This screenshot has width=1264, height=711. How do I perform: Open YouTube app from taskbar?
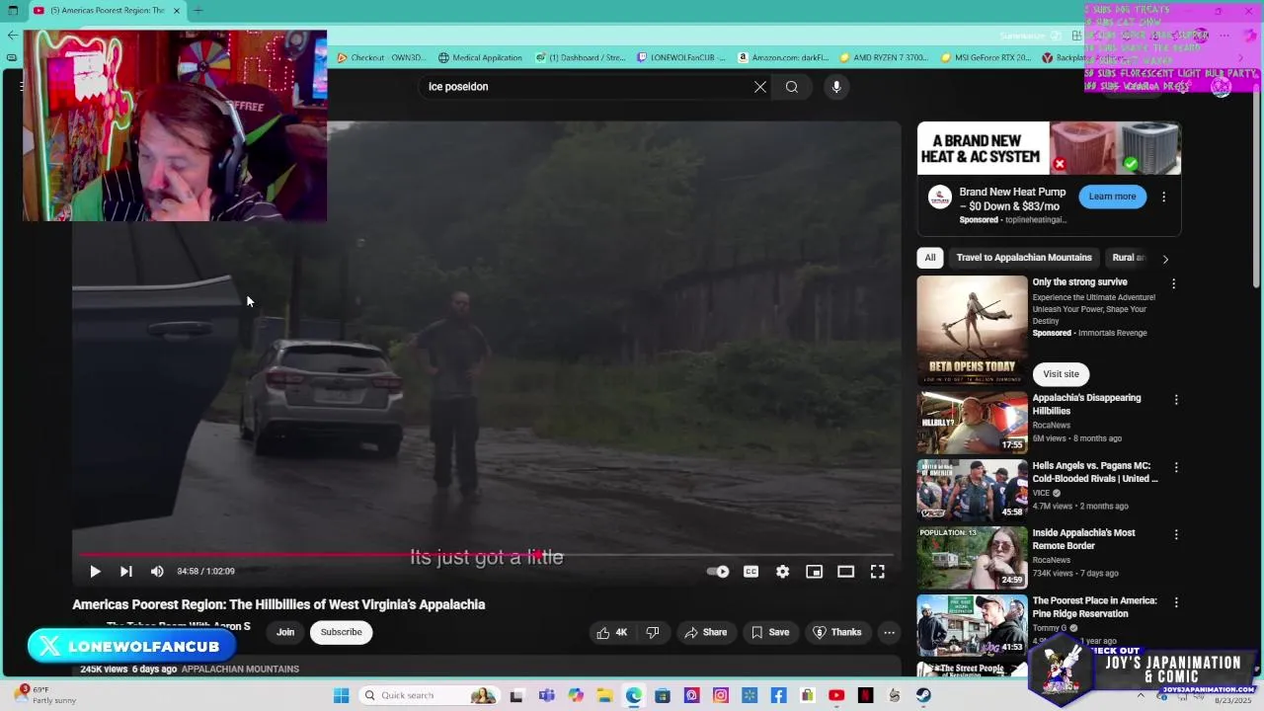point(836,695)
